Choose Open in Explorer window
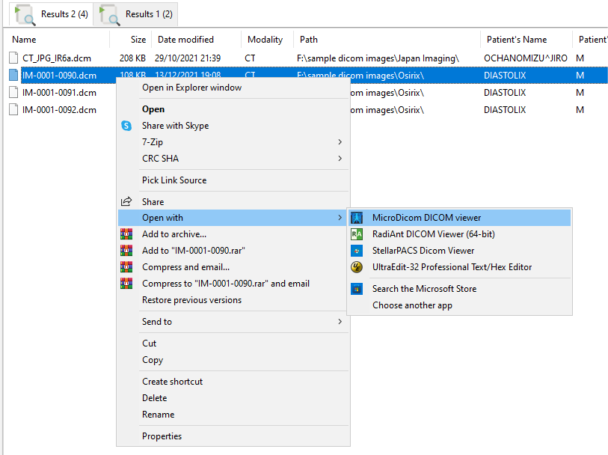The image size is (608, 455). tap(191, 88)
